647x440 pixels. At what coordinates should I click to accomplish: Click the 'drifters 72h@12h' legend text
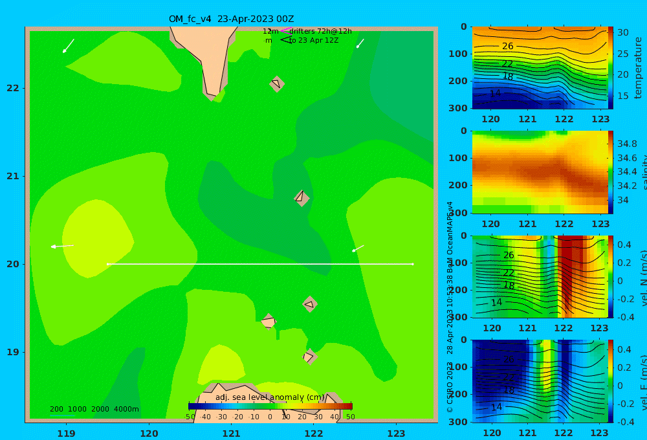320,31
